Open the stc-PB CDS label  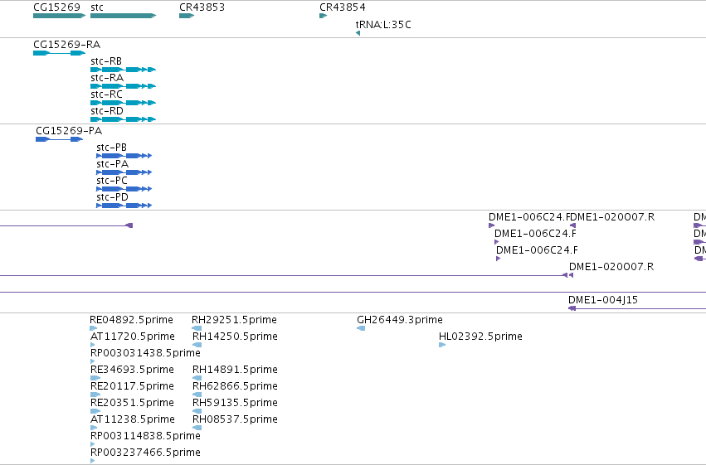pos(112,148)
